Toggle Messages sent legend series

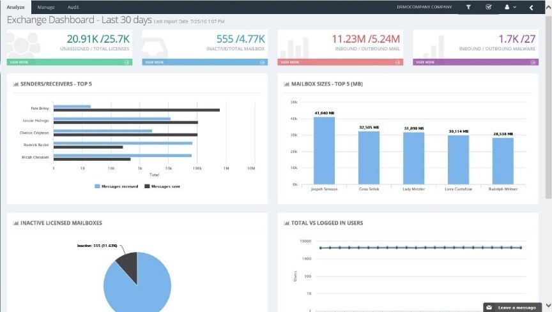point(162,186)
